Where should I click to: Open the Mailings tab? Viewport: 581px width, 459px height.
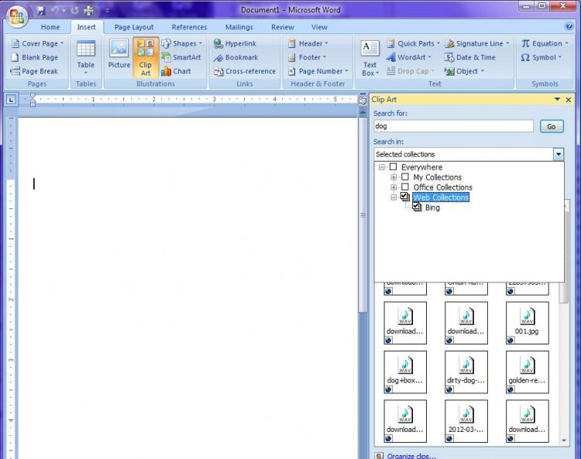(239, 27)
